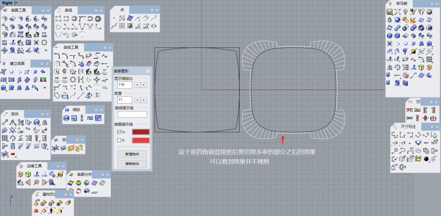Increase the density value with right arrow

pos(144,100)
